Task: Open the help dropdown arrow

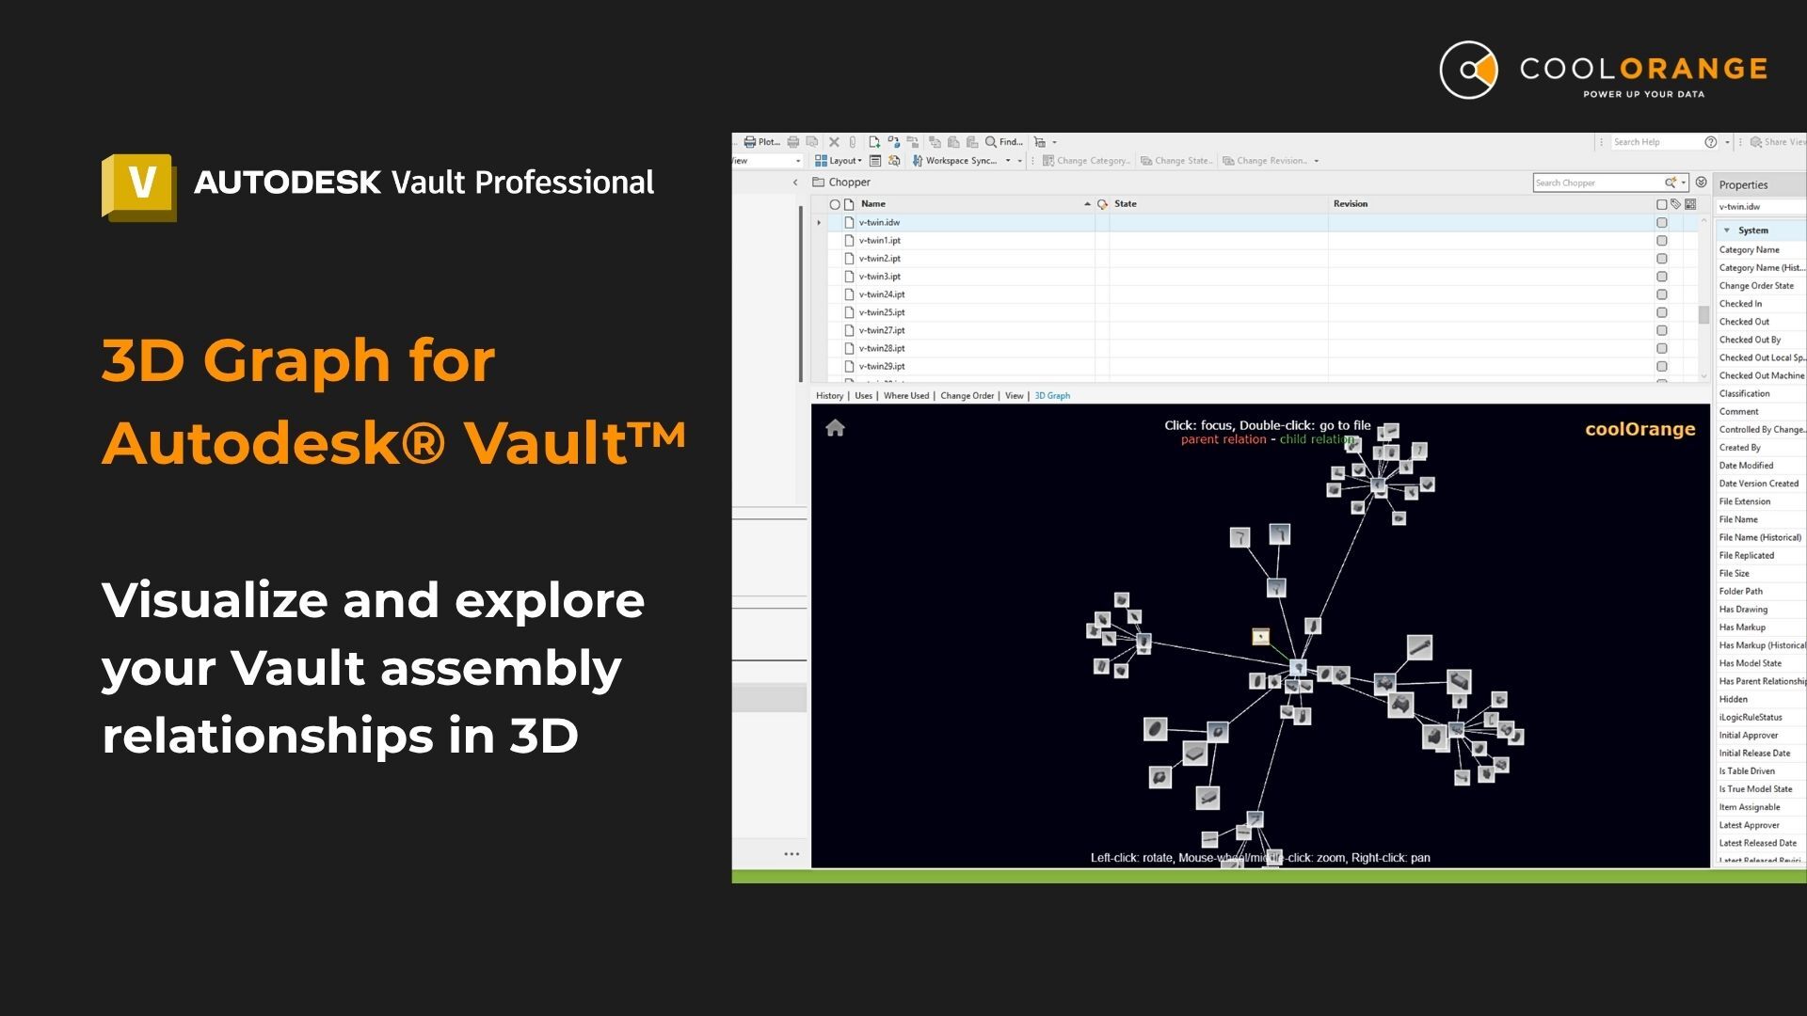Action: [x=1727, y=142]
